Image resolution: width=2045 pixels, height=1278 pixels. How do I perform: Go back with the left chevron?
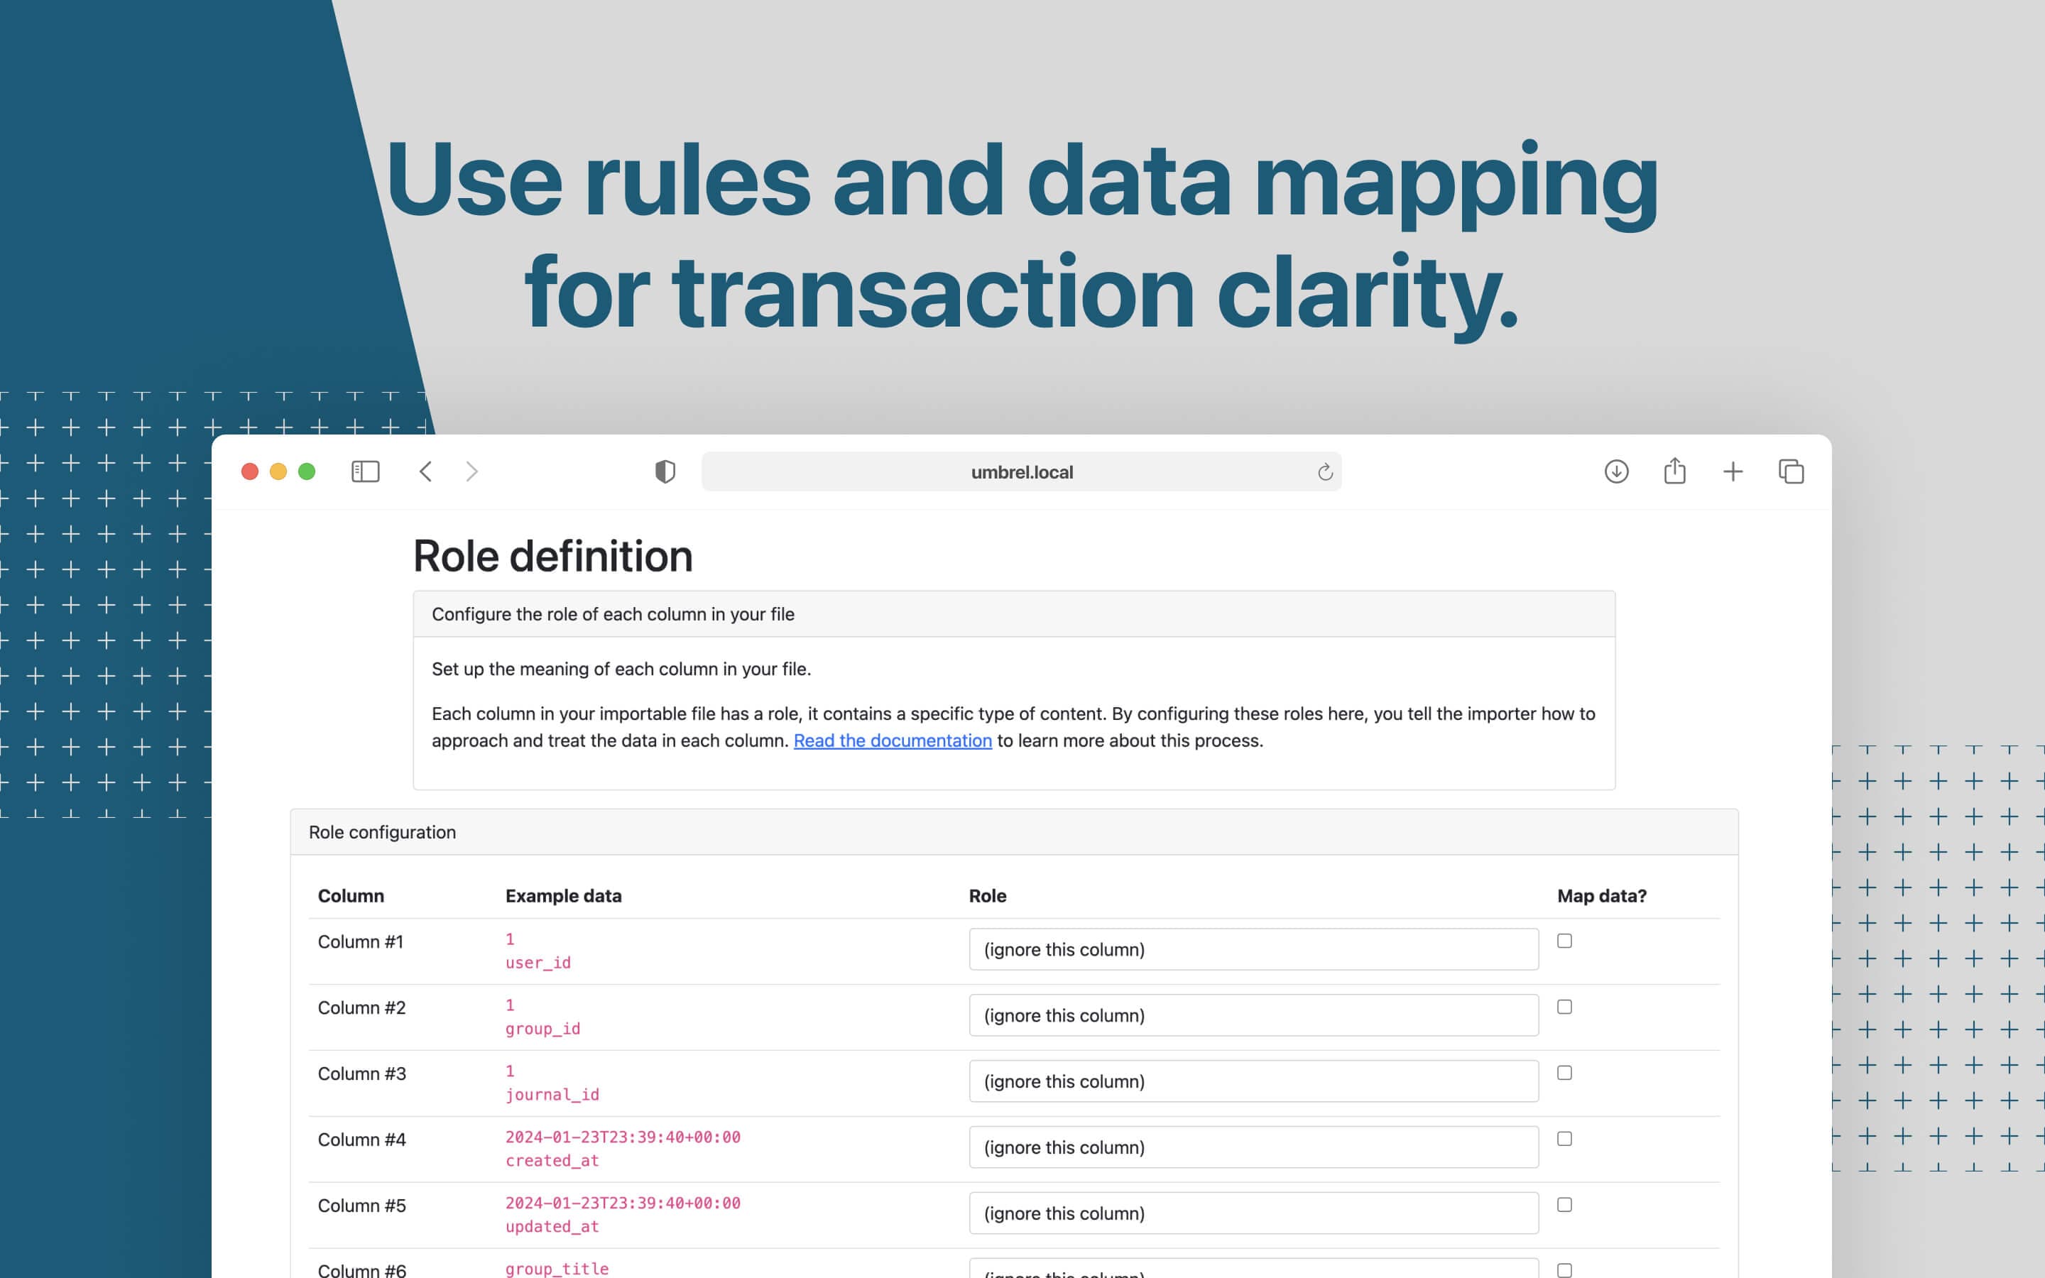(426, 471)
